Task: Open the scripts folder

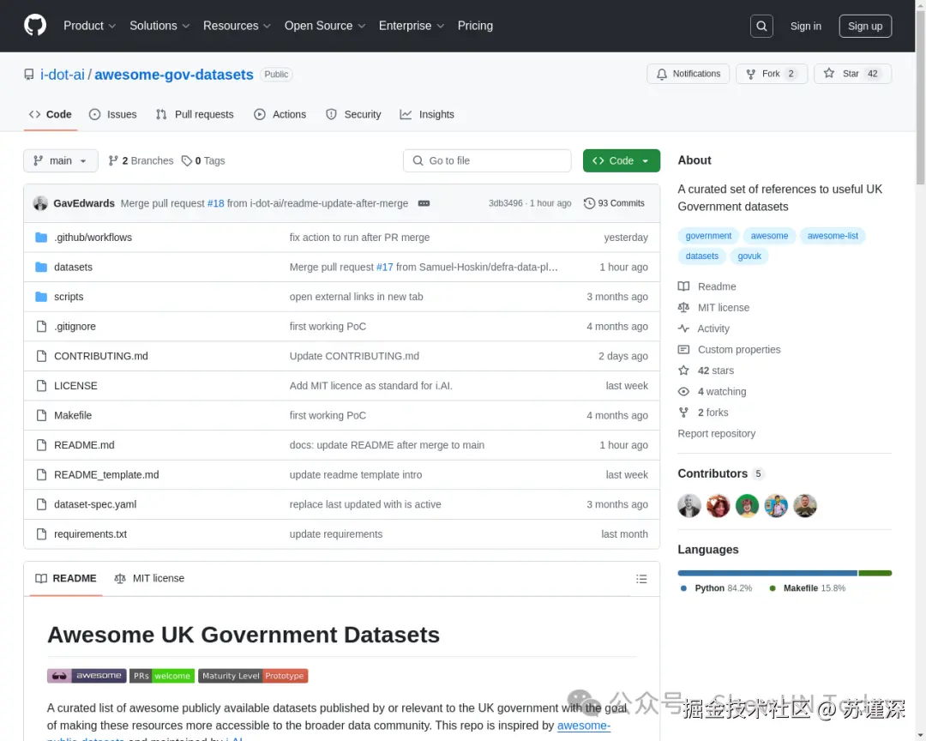Action: (x=69, y=297)
